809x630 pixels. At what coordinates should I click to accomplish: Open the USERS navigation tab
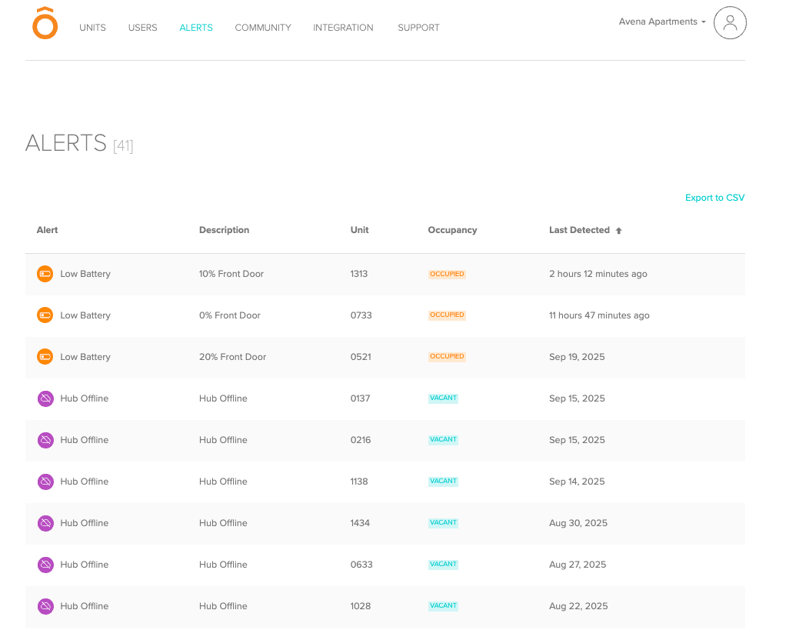coord(142,28)
